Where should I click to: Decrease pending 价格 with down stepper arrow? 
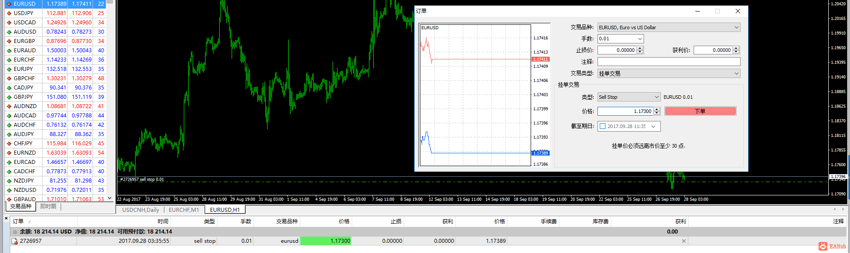[657, 113]
